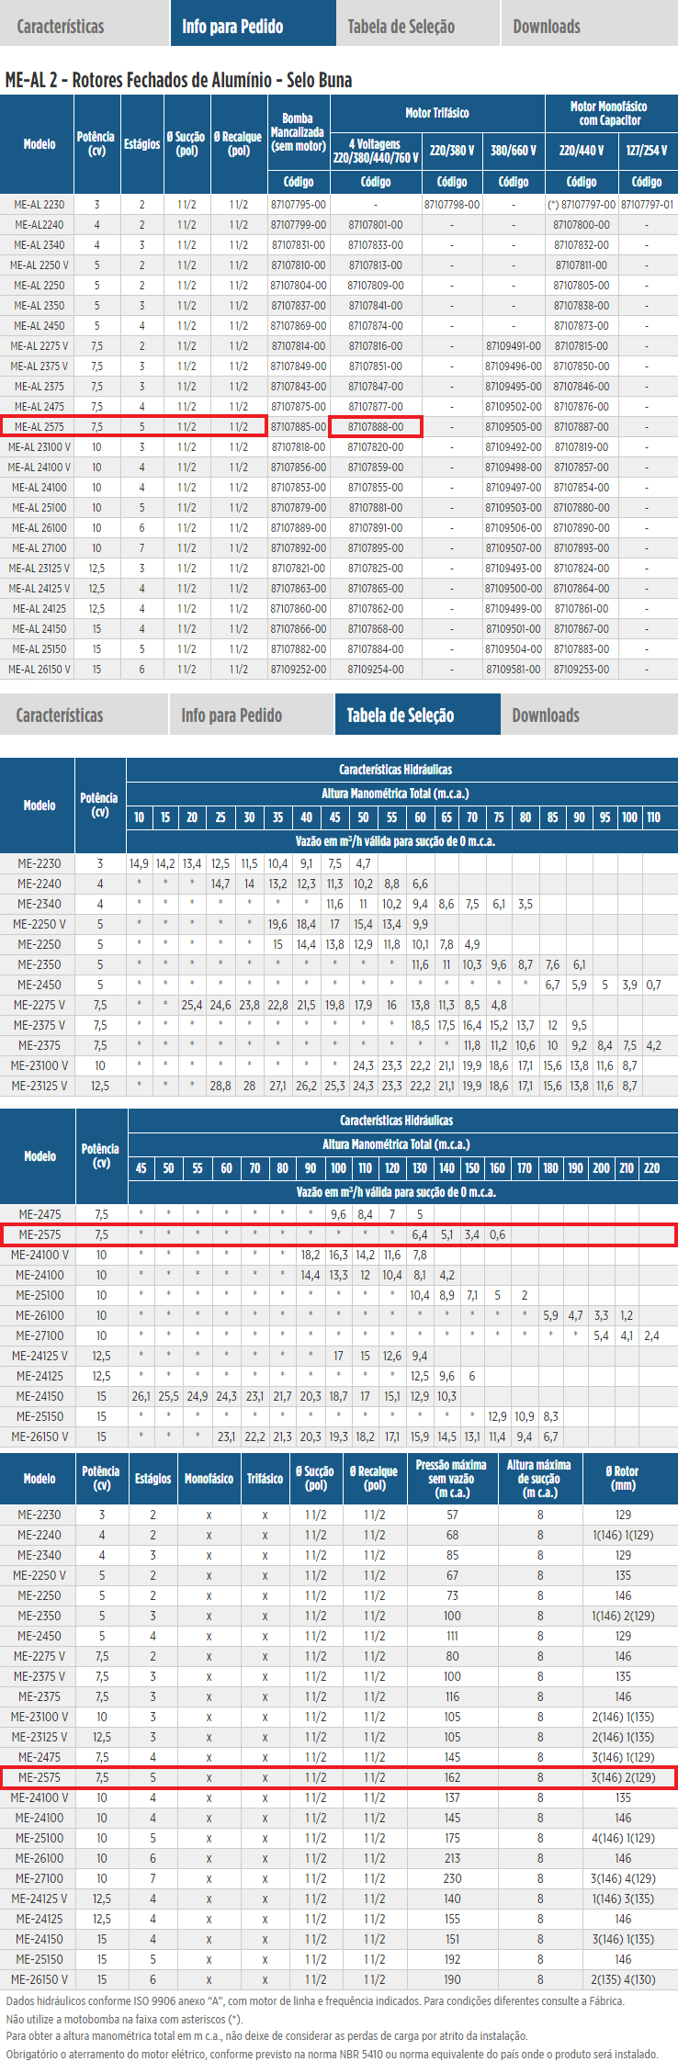Click the Bomba Mancalizada column header
The height and width of the screenshot is (2062, 678).
click(298, 132)
